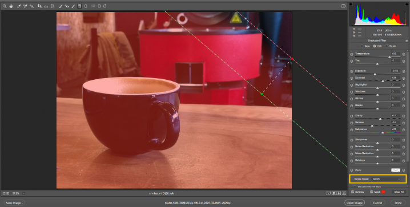Viewport: 410px width, 207px height.
Task: Select the Graduated Filter tool
Action: pos(79,6)
